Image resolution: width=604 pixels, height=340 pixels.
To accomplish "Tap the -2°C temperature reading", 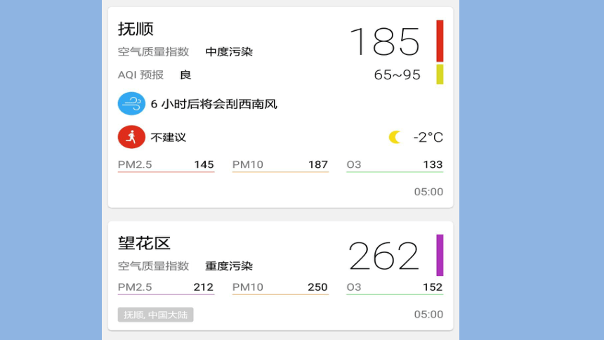I will click(x=428, y=137).
